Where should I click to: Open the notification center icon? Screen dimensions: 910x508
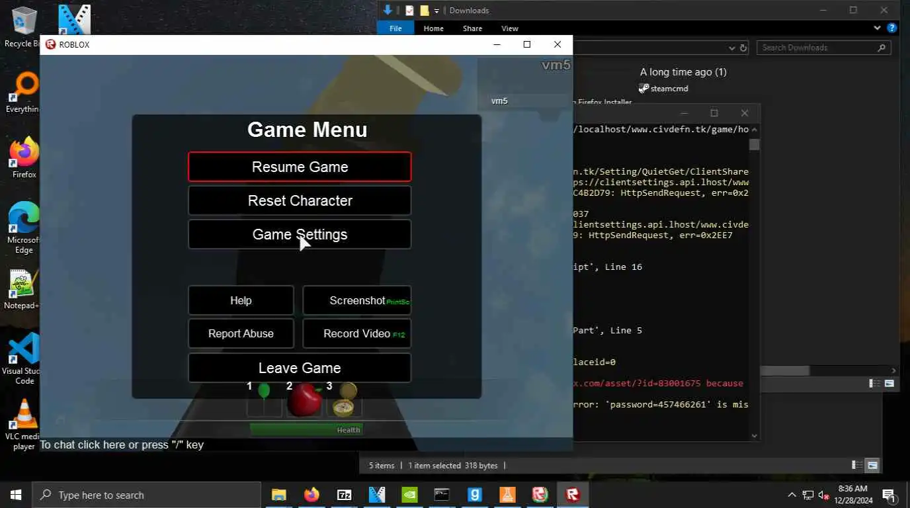[x=889, y=495]
